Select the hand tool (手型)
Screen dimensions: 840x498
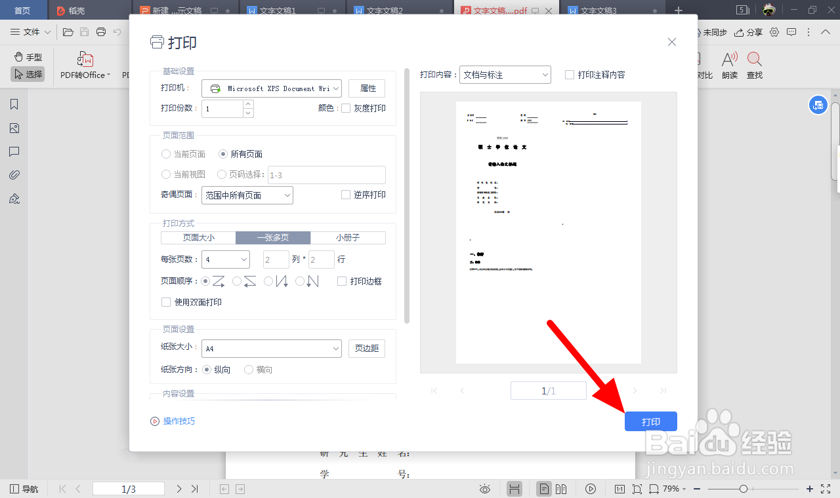tap(28, 56)
